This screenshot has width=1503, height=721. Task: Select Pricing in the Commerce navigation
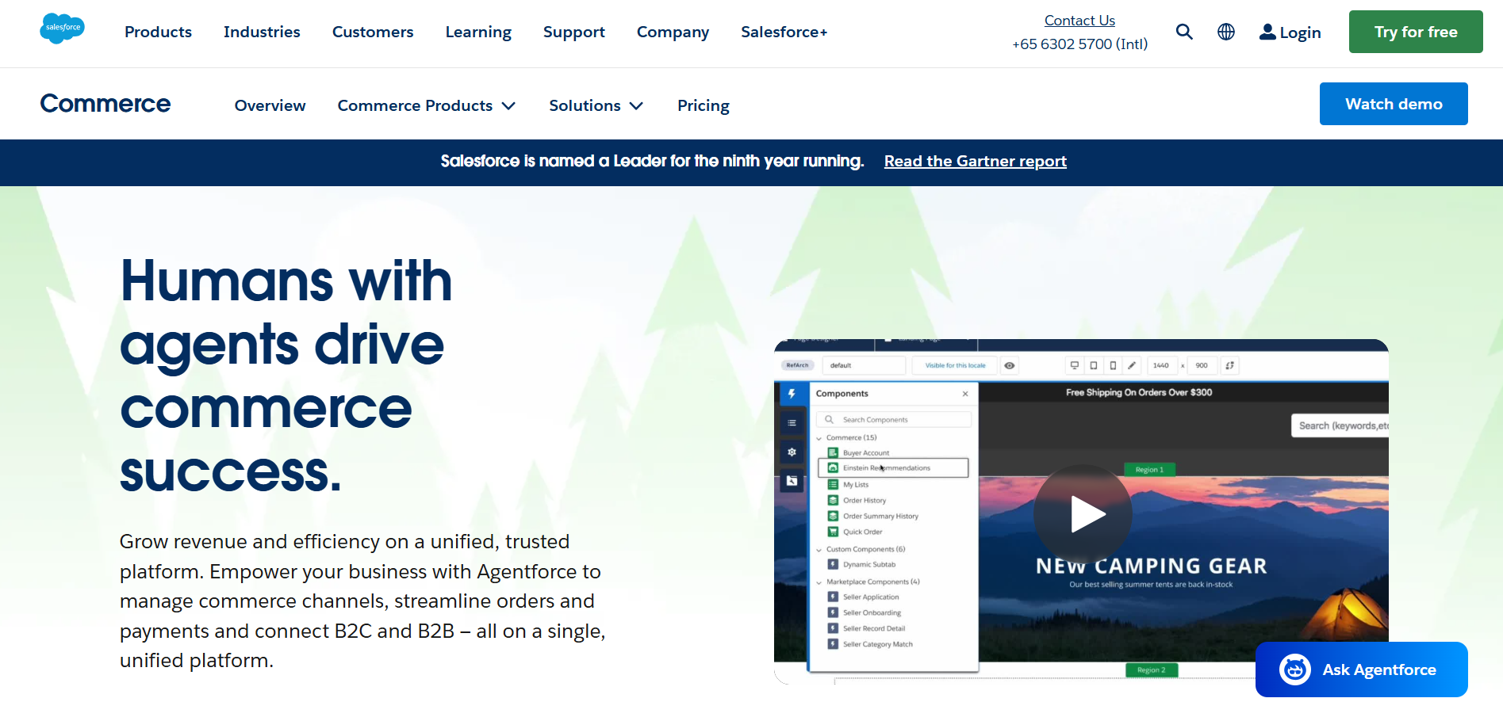pos(703,105)
